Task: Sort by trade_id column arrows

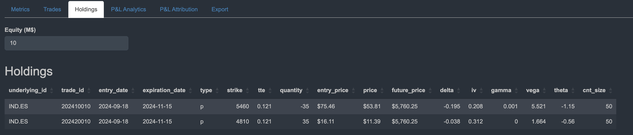Action: pyautogui.click(x=89, y=90)
